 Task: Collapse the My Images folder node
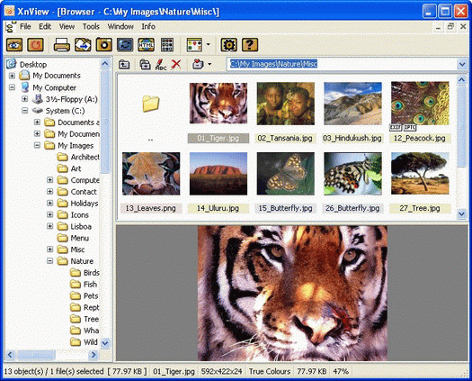click(x=37, y=145)
